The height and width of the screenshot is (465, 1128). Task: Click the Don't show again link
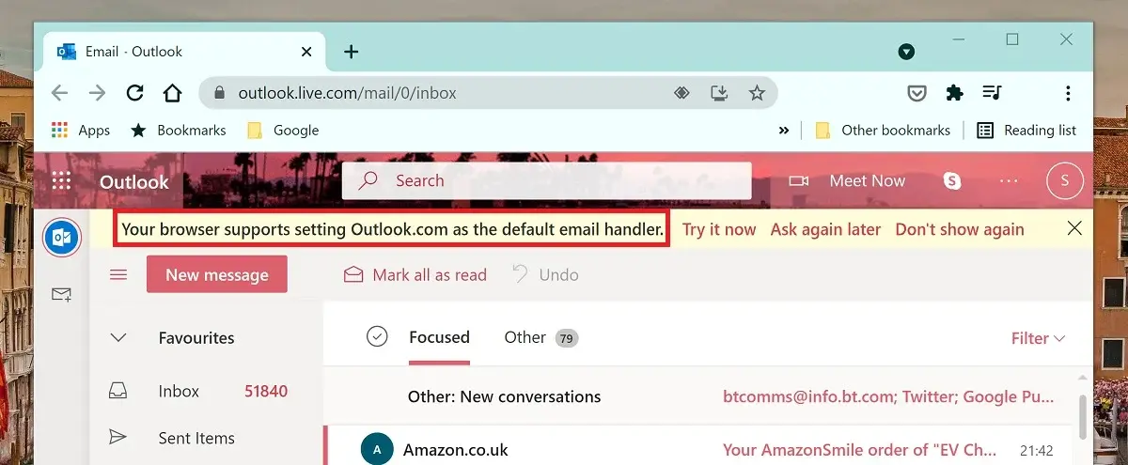point(959,229)
